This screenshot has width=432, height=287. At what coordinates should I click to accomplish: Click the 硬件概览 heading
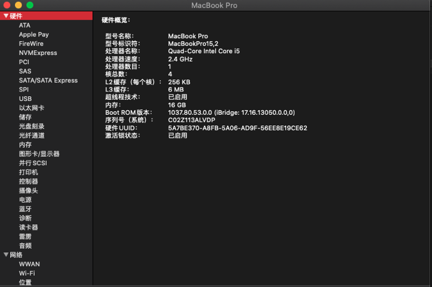click(x=115, y=20)
